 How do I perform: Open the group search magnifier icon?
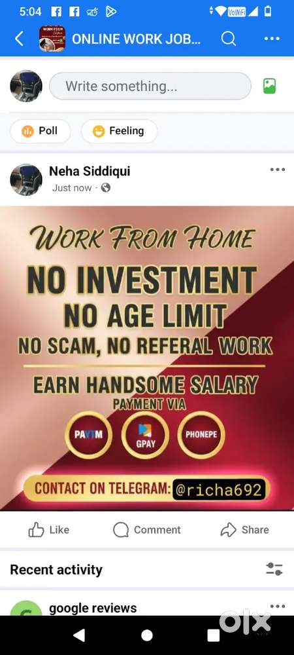pyautogui.click(x=229, y=39)
